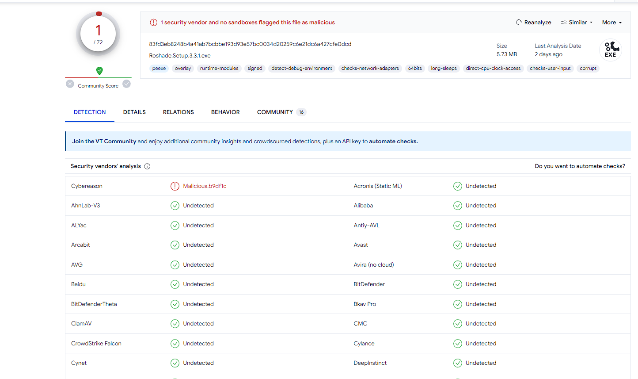Viewport: 638px width, 379px height.
Task: Click the red alert icon in malicious banner
Action: [x=153, y=23]
